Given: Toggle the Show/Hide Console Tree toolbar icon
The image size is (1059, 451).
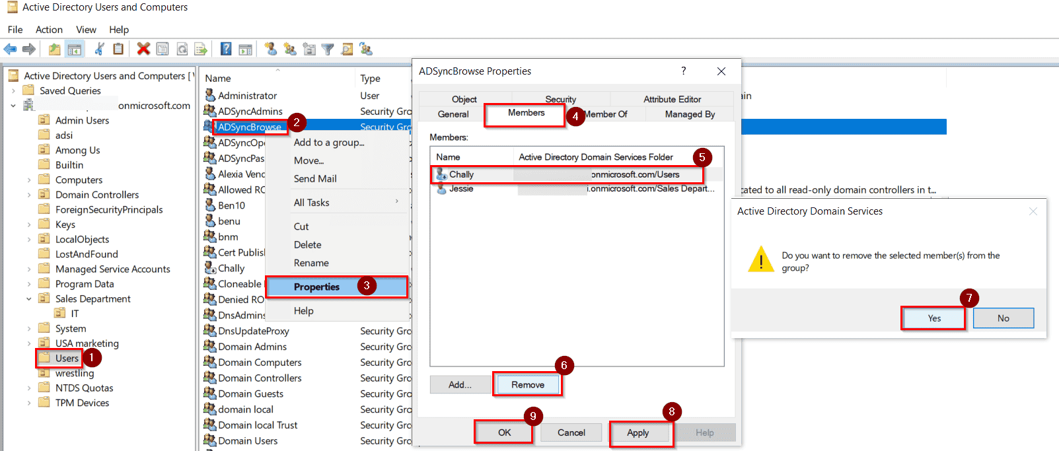Looking at the screenshot, I should [x=75, y=49].
